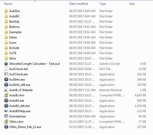153x135 pixels.
Task: Select the AutoIt3.exe file name
Action: (17, 101)
